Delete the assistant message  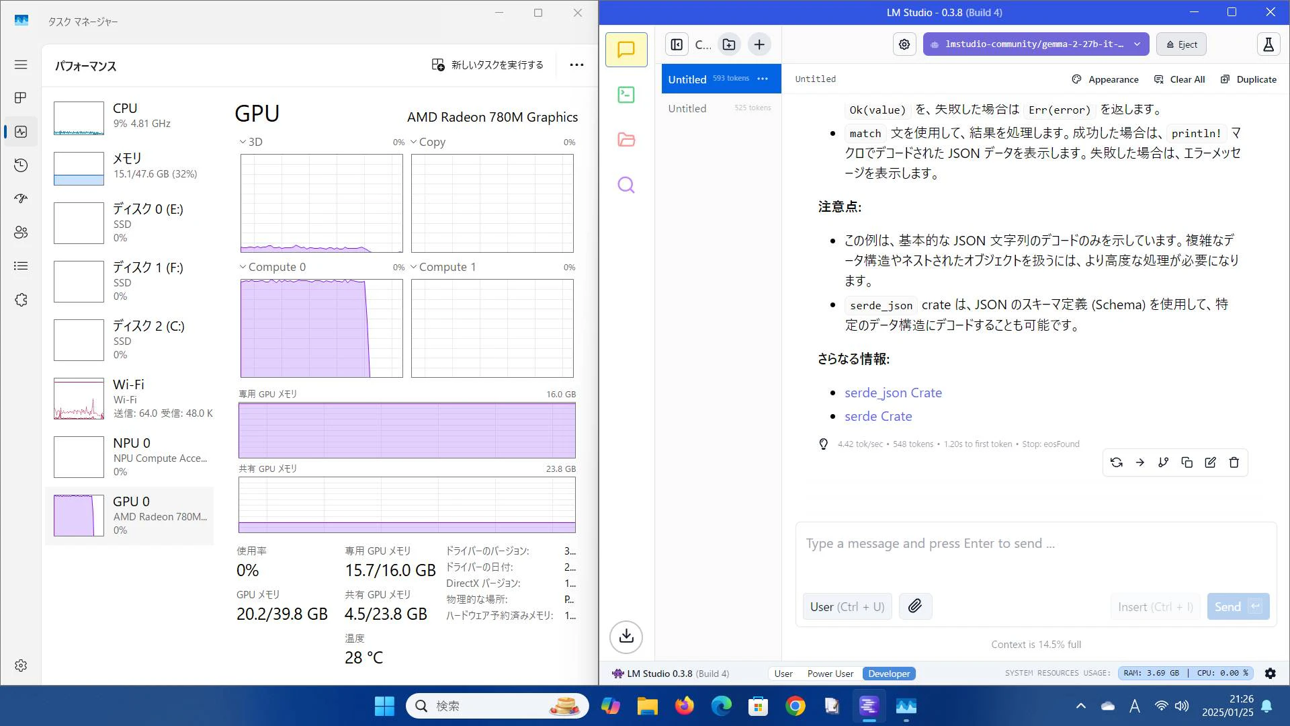pyautogui.click(x=1234, y=462)
